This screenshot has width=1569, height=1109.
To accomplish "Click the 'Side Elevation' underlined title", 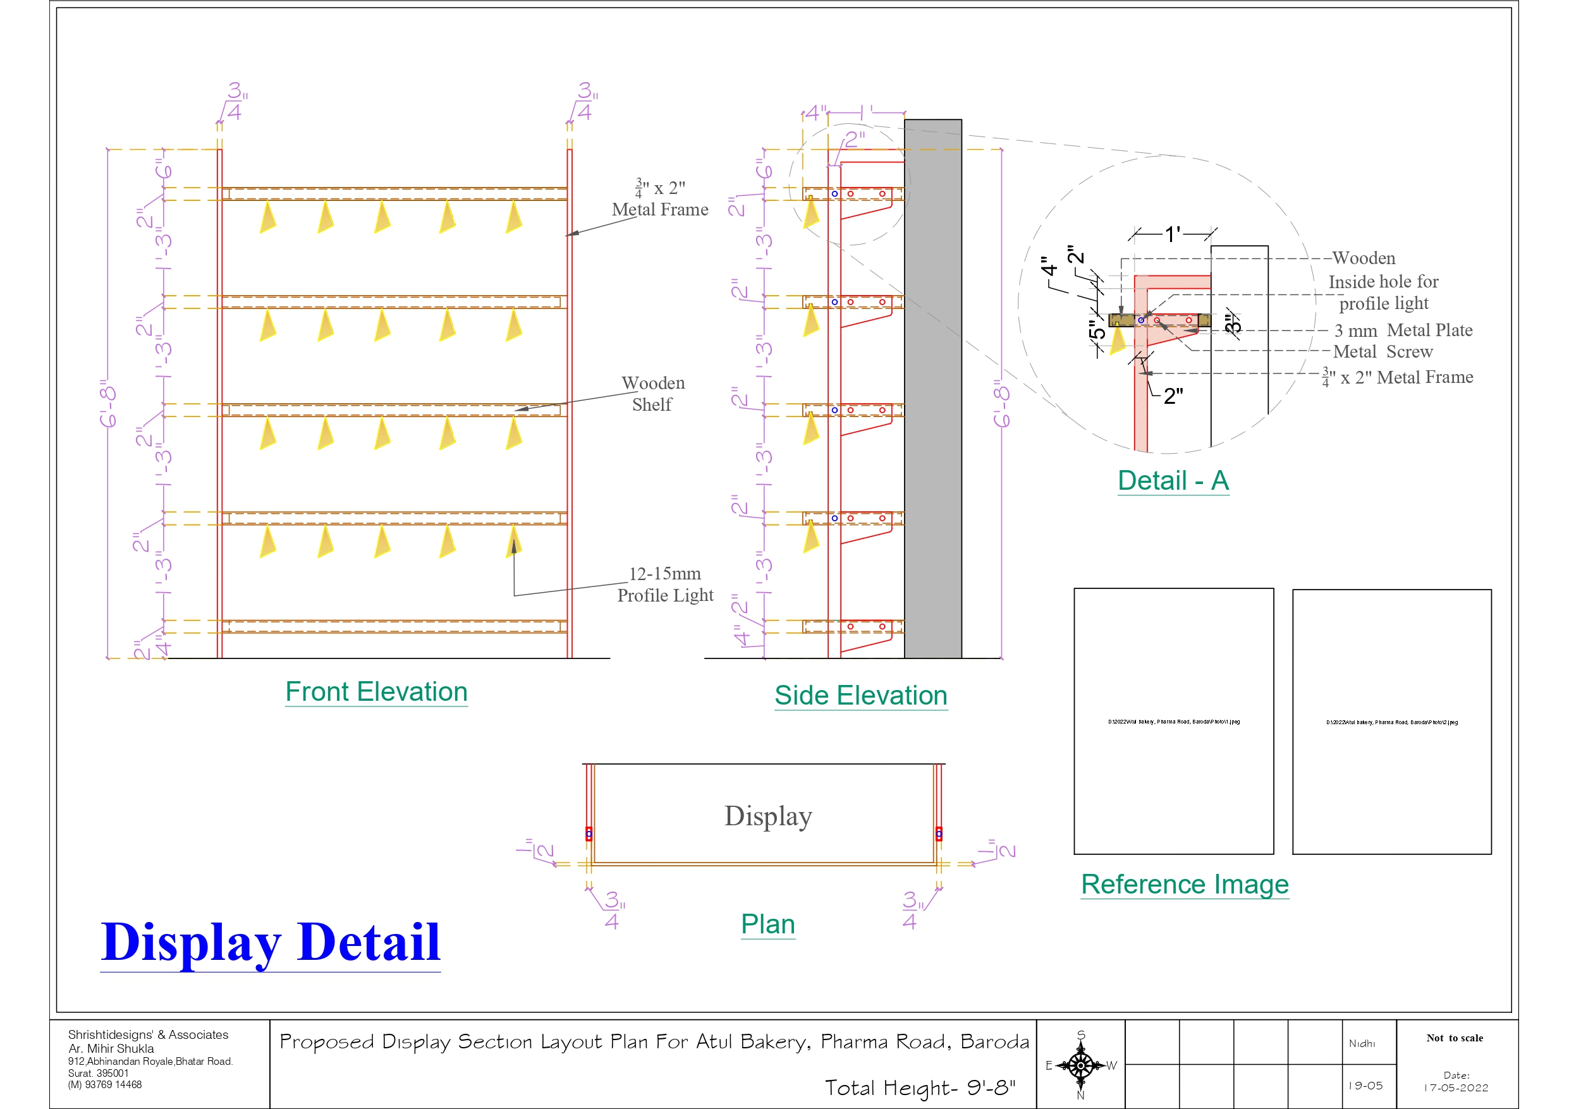I will 860,695.
